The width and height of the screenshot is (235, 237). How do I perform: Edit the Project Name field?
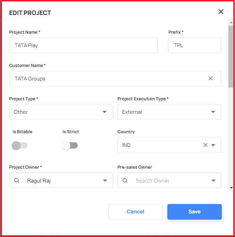83,45
